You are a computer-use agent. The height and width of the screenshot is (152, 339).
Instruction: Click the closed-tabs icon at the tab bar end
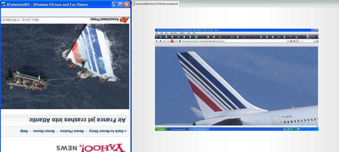[318, 37]
